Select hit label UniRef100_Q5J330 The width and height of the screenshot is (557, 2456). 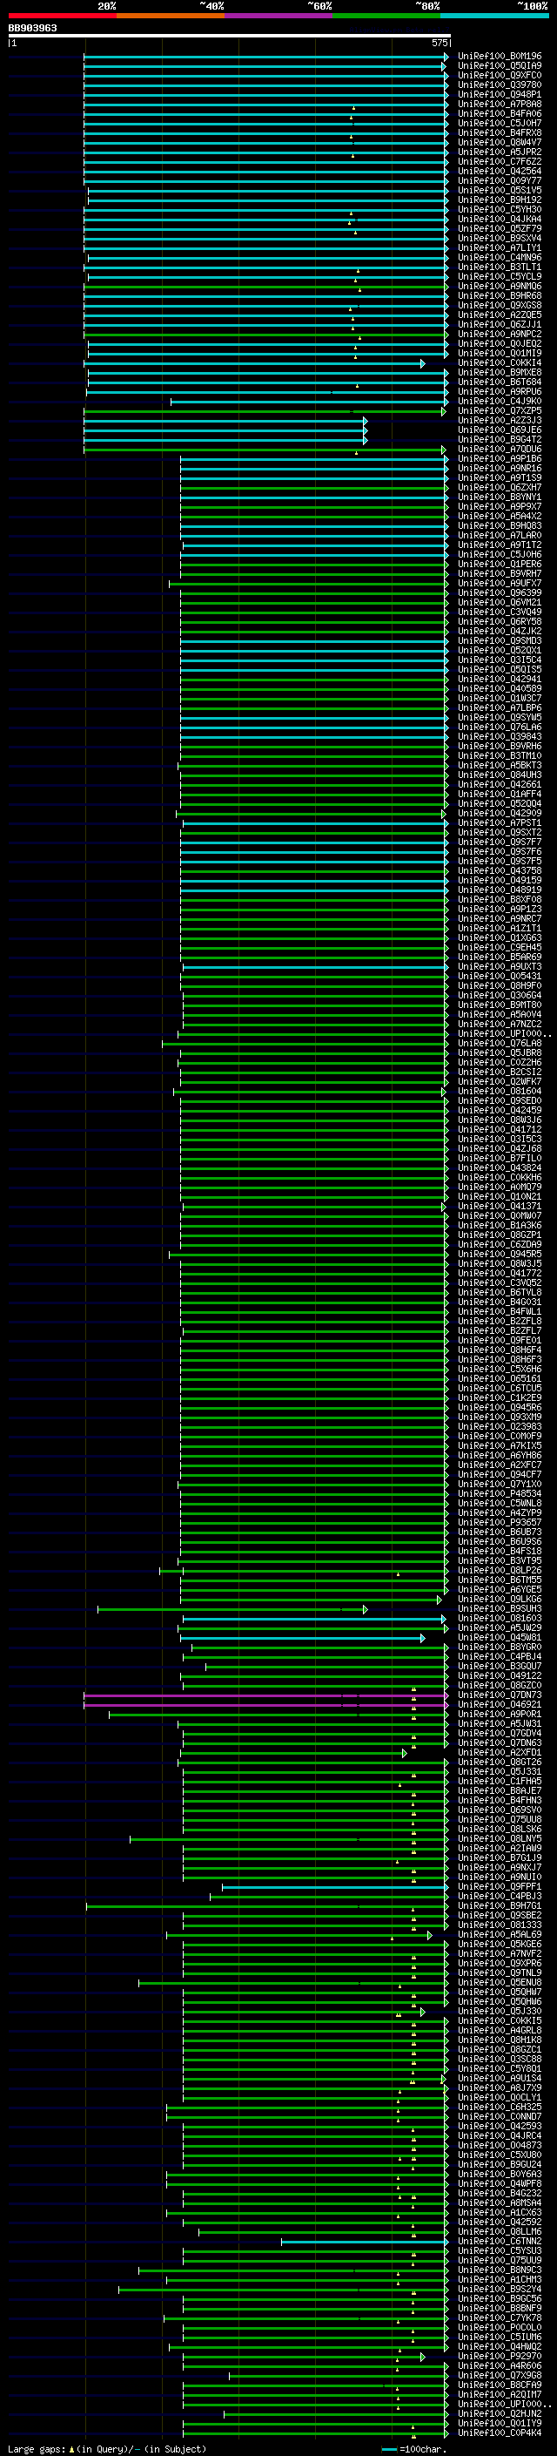pos(500,2012)
